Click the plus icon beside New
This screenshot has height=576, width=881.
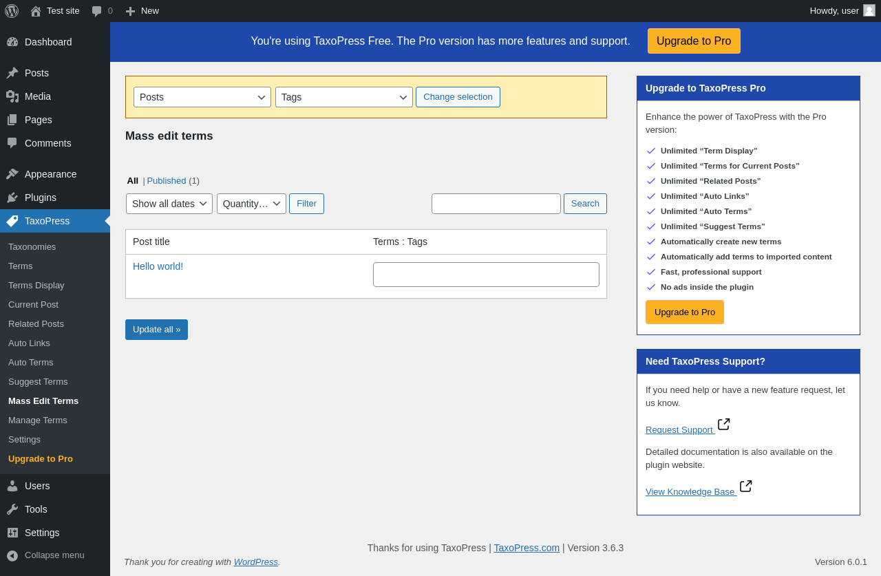point(130,11)
